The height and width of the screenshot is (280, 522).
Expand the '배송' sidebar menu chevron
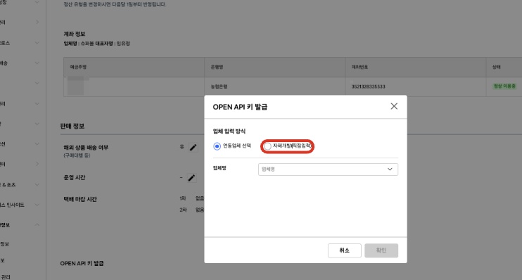click(37, 63)
